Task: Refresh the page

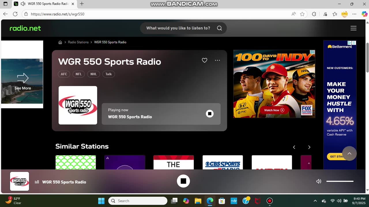Action: 15,14
